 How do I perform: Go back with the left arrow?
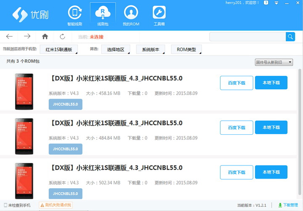tap(9, 36)
